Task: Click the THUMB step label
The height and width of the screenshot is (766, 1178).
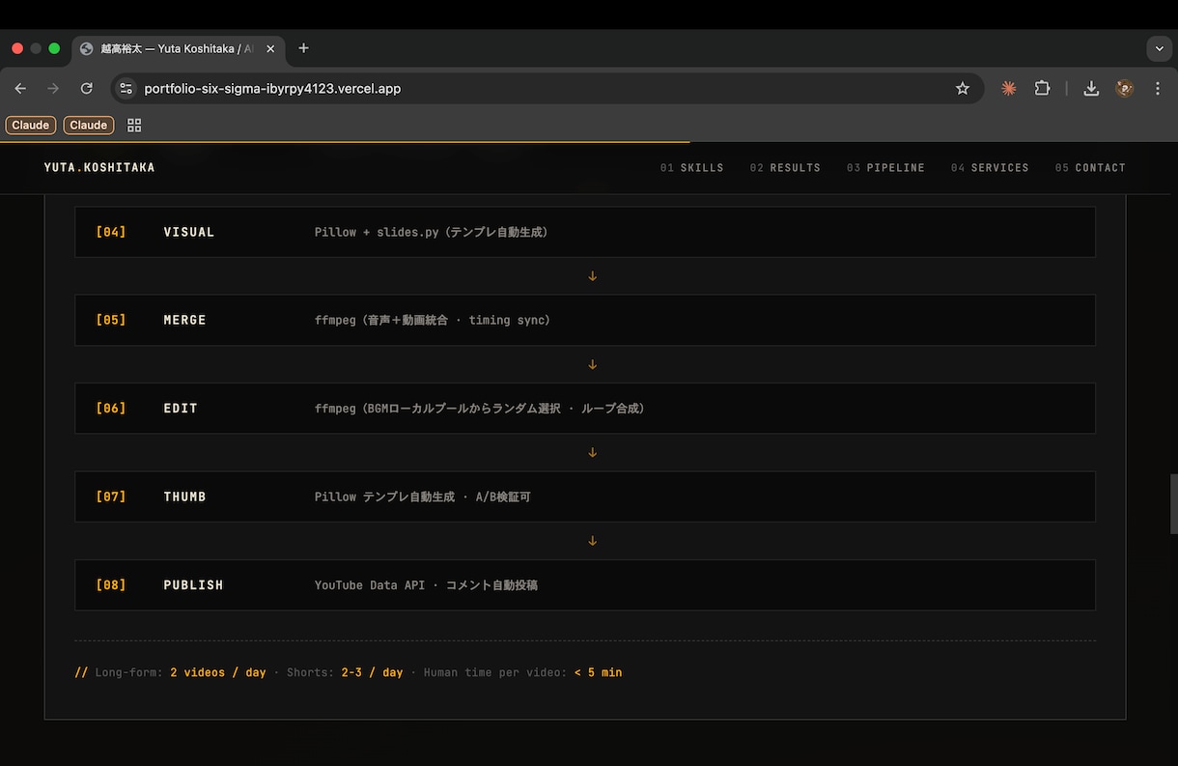Action: click(x=184, y=496)
